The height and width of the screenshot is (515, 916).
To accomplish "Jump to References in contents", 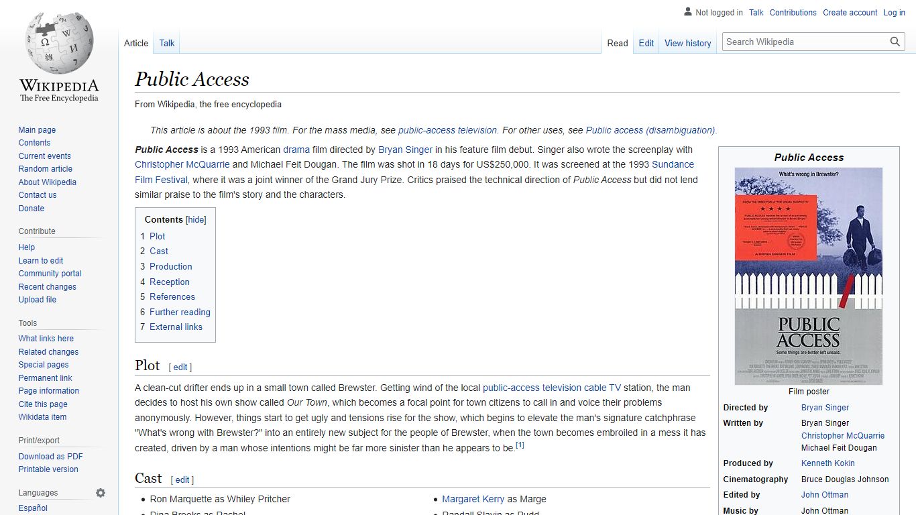I will tap(172, 296).
